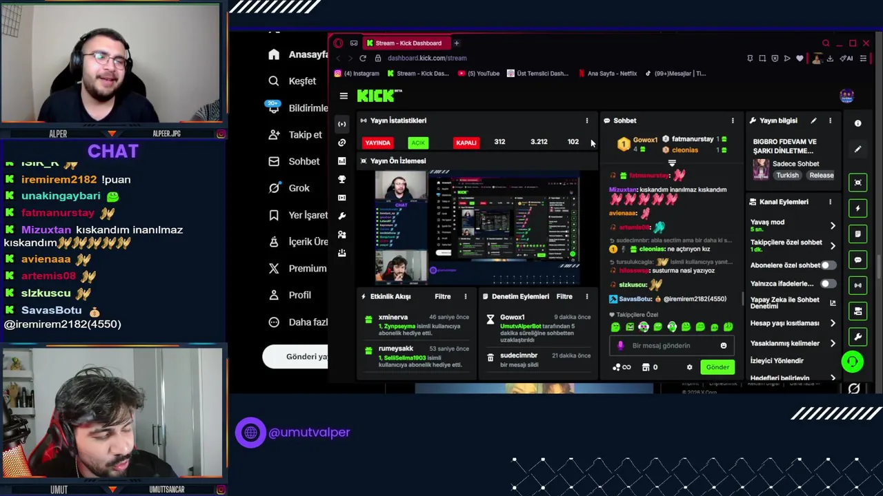Click the Gönderi yayınla button on X
Viewport: 883px width, 496px height.
pyautogui.click(x=295, y=357)
